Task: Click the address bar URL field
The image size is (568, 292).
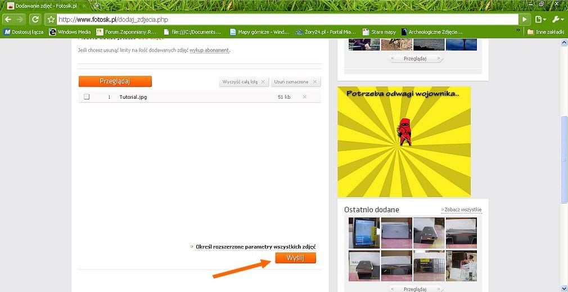Action: [x=288, y=19]
